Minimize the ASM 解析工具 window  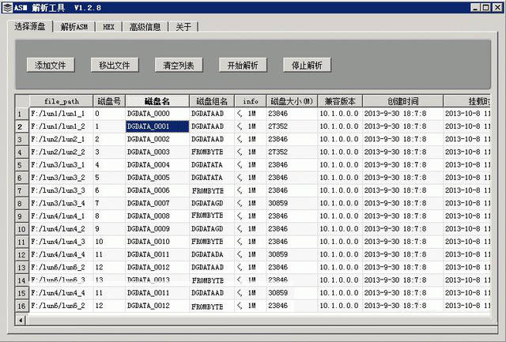tap(475, 7)
